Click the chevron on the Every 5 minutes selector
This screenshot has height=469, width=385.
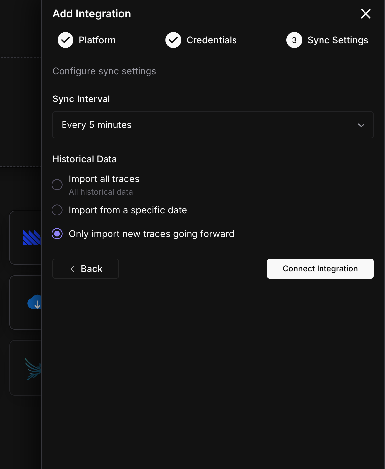[x=361, y=125]
